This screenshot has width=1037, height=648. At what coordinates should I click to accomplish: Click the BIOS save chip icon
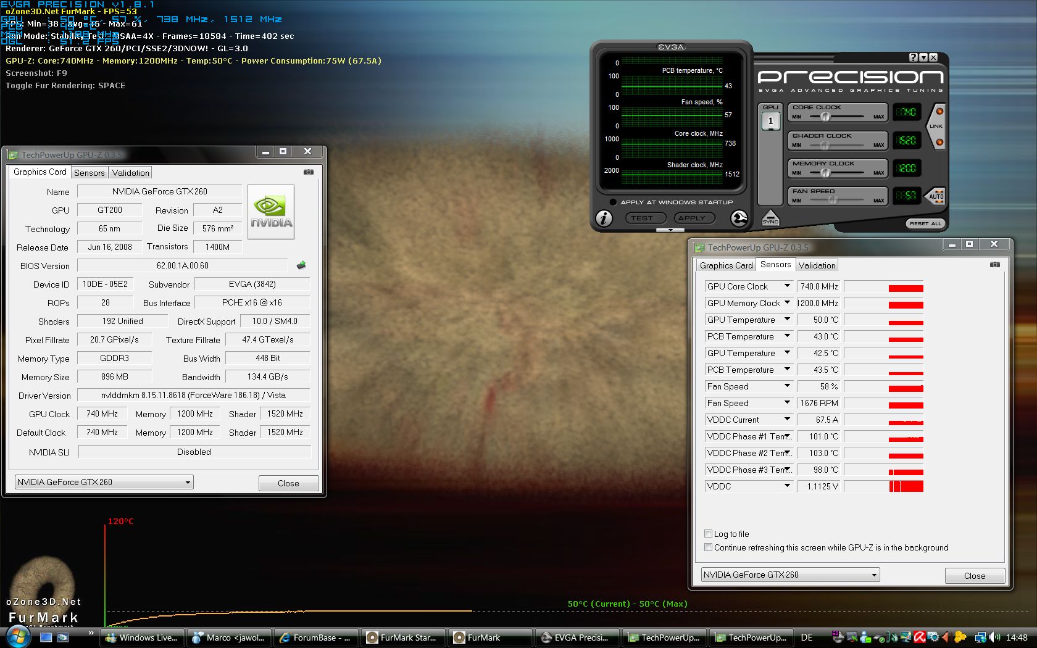(x=301, y=265)
